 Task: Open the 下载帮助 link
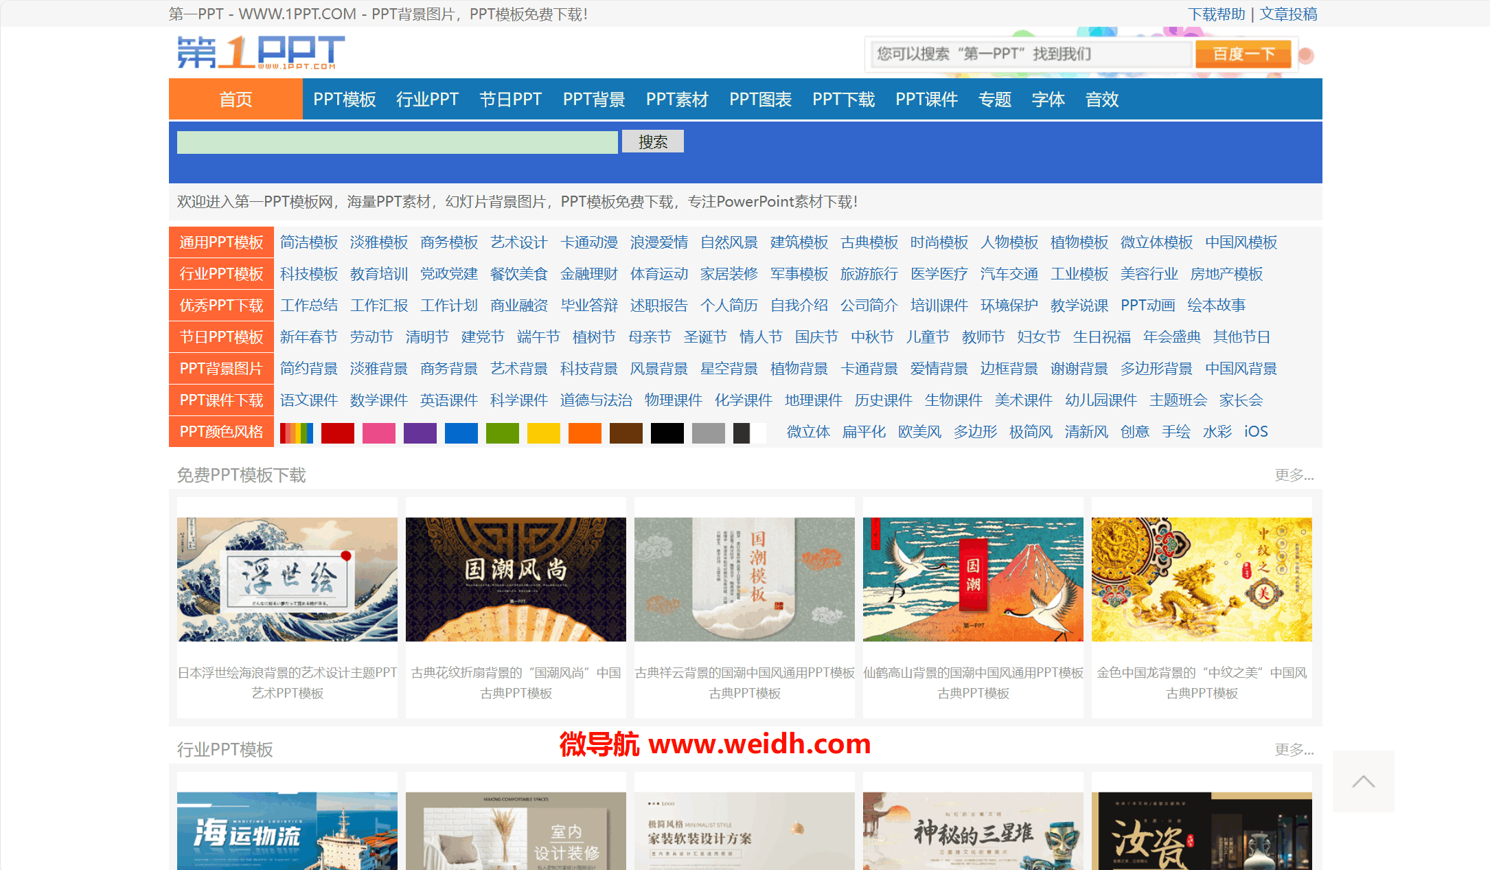click(x=1217, y=14)
